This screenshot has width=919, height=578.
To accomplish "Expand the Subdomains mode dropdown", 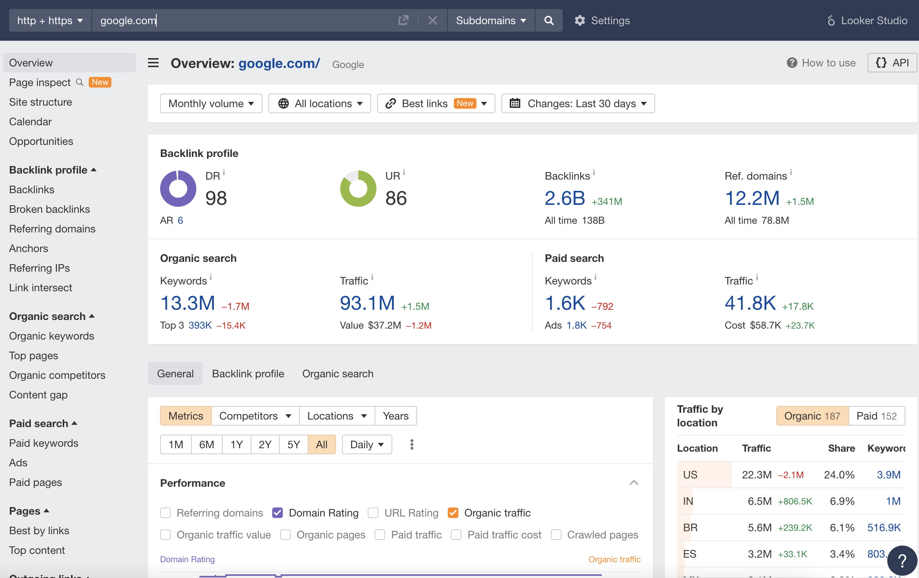I will click(x=490, y=20).
